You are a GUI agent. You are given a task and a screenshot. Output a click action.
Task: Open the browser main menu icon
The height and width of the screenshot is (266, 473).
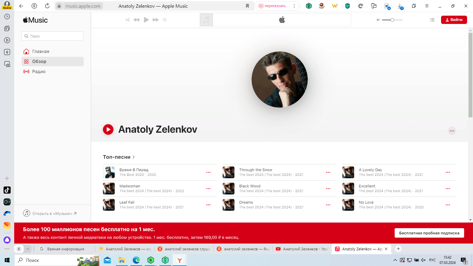pos(427,6)
